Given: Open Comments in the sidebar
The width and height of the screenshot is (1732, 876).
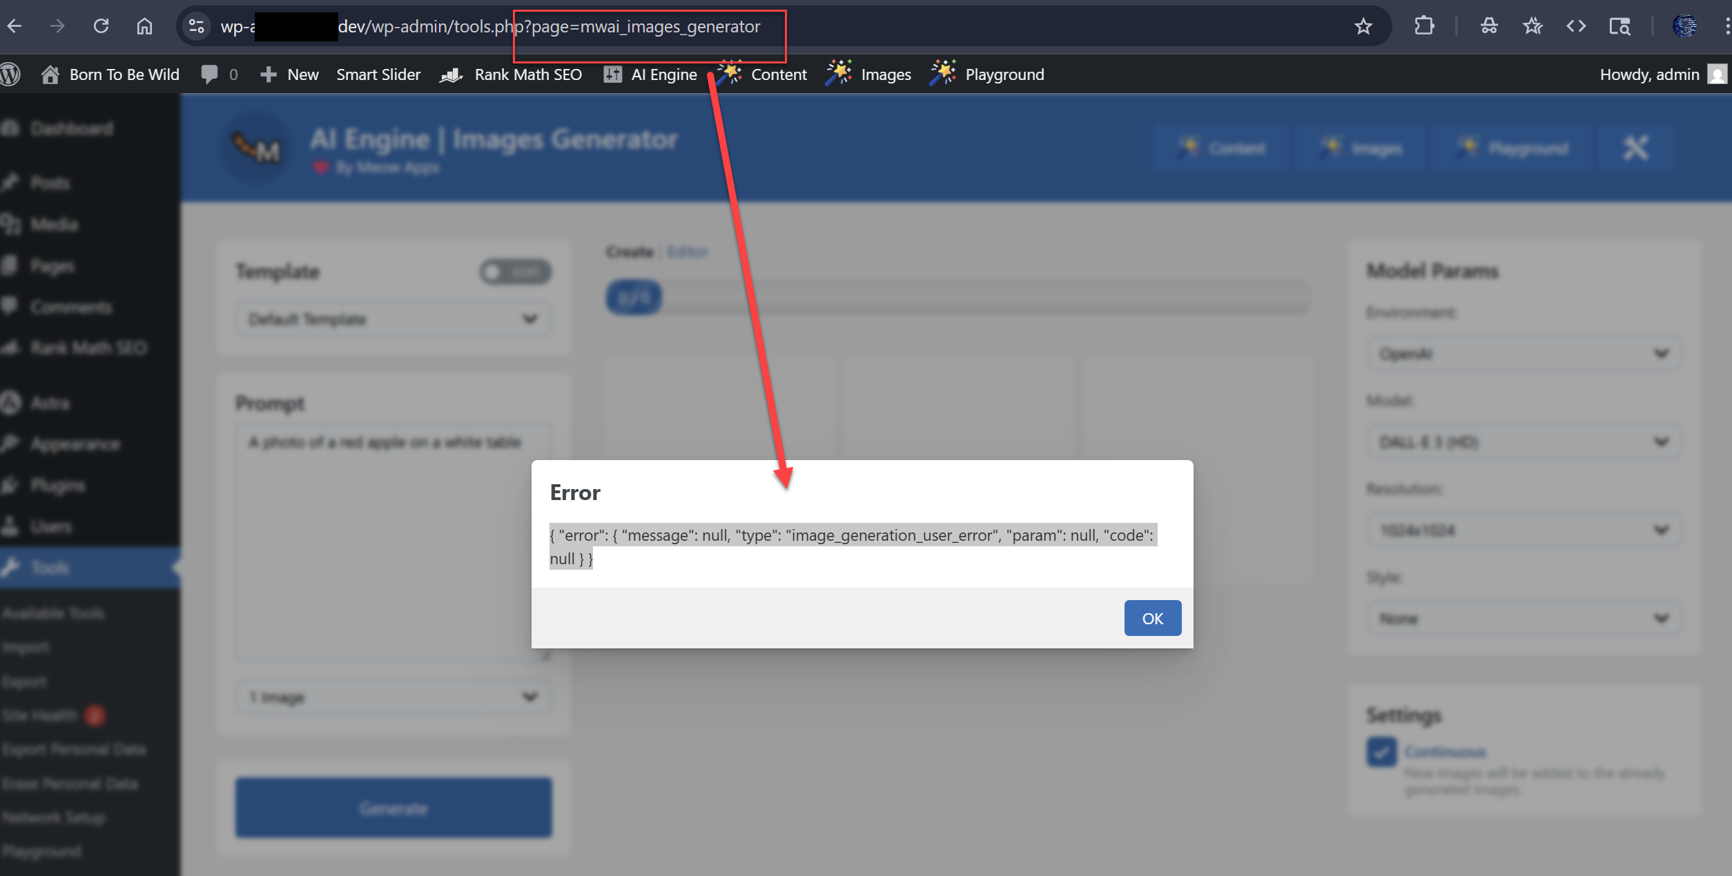Looking at the screenshot, I should click(70, 306).
